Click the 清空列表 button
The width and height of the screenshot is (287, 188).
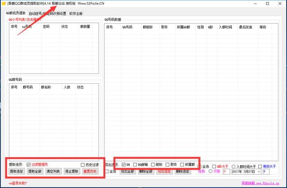pyautogui.click(x=53, y=171)
